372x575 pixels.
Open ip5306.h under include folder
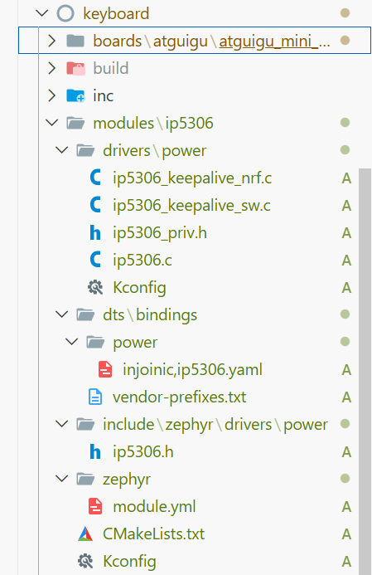[x=143, y=451]
